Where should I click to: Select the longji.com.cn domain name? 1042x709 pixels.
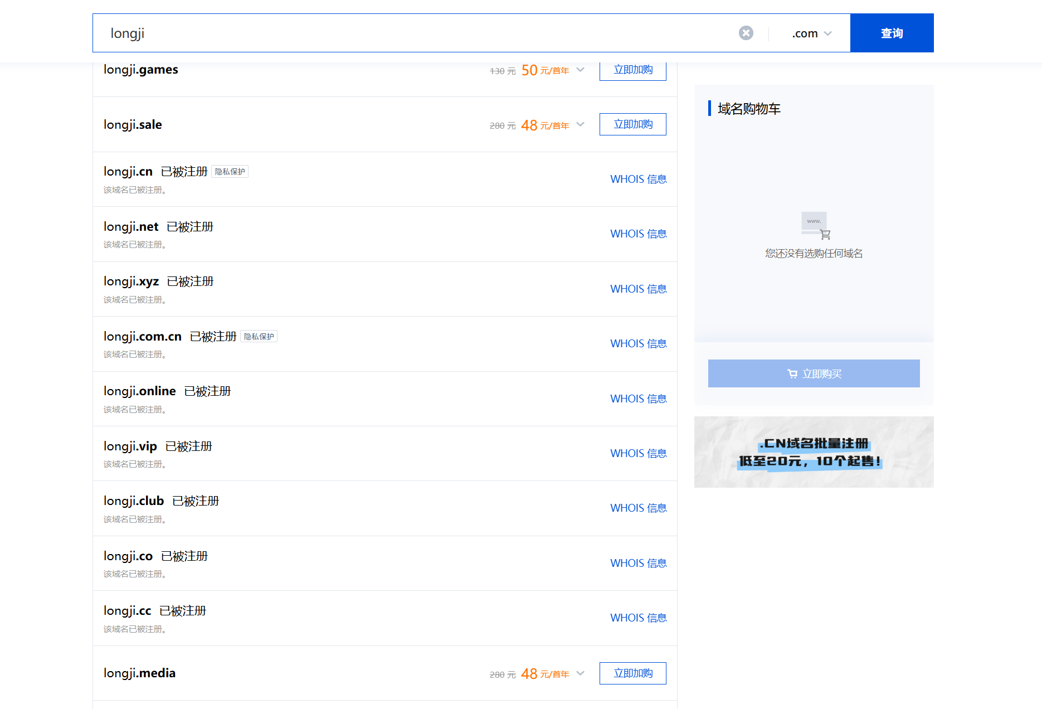[x=143, y=337]
